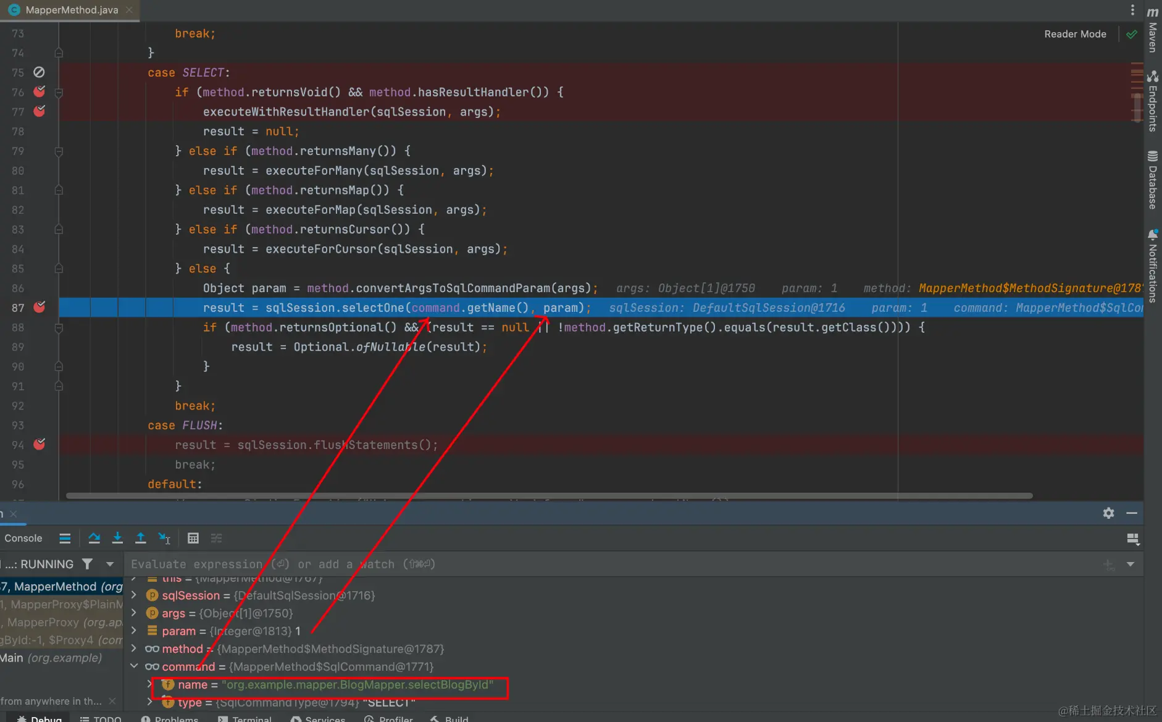The height and width of the screenshot is (722, 1162).
Task: Open the Evaluate Expression calculator icon
Action: point(193,538)
